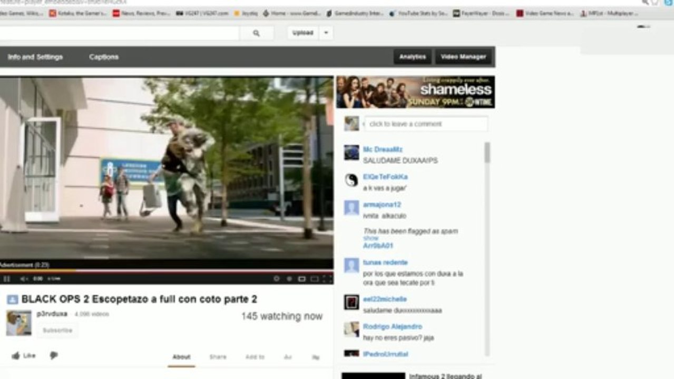This screenshot has height=379, width=674.
Task: Click the Infamous 2 suggested video thumbnail
Action: 373,376
